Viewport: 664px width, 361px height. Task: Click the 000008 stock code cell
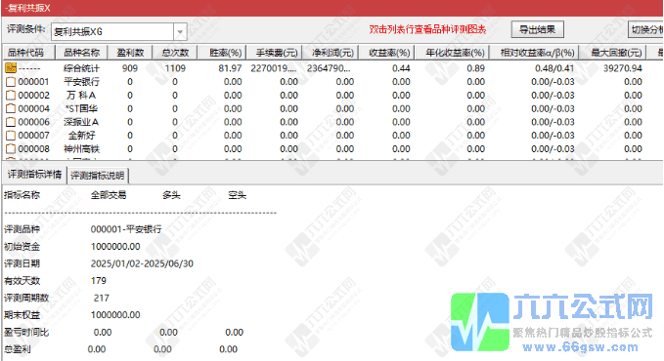[34, 149]
